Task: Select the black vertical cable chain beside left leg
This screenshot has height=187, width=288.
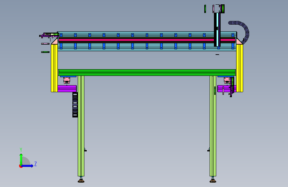Action: [75, 105]
